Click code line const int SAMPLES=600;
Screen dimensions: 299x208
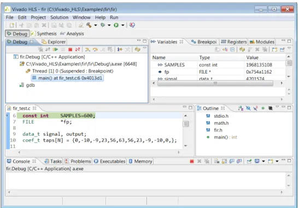58,115
